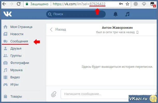Open Антон Жаворонкин profile name

tap(117, 28)
